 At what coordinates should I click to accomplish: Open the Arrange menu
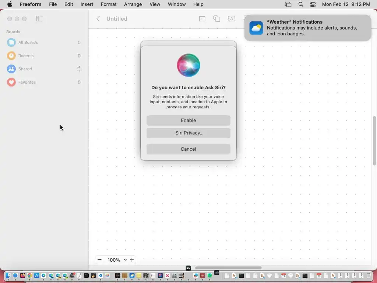pyautogui.click(x=133, y=4)
